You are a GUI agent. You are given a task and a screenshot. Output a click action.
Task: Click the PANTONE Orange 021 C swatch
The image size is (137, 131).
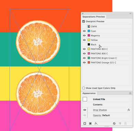tap(89, 62)
